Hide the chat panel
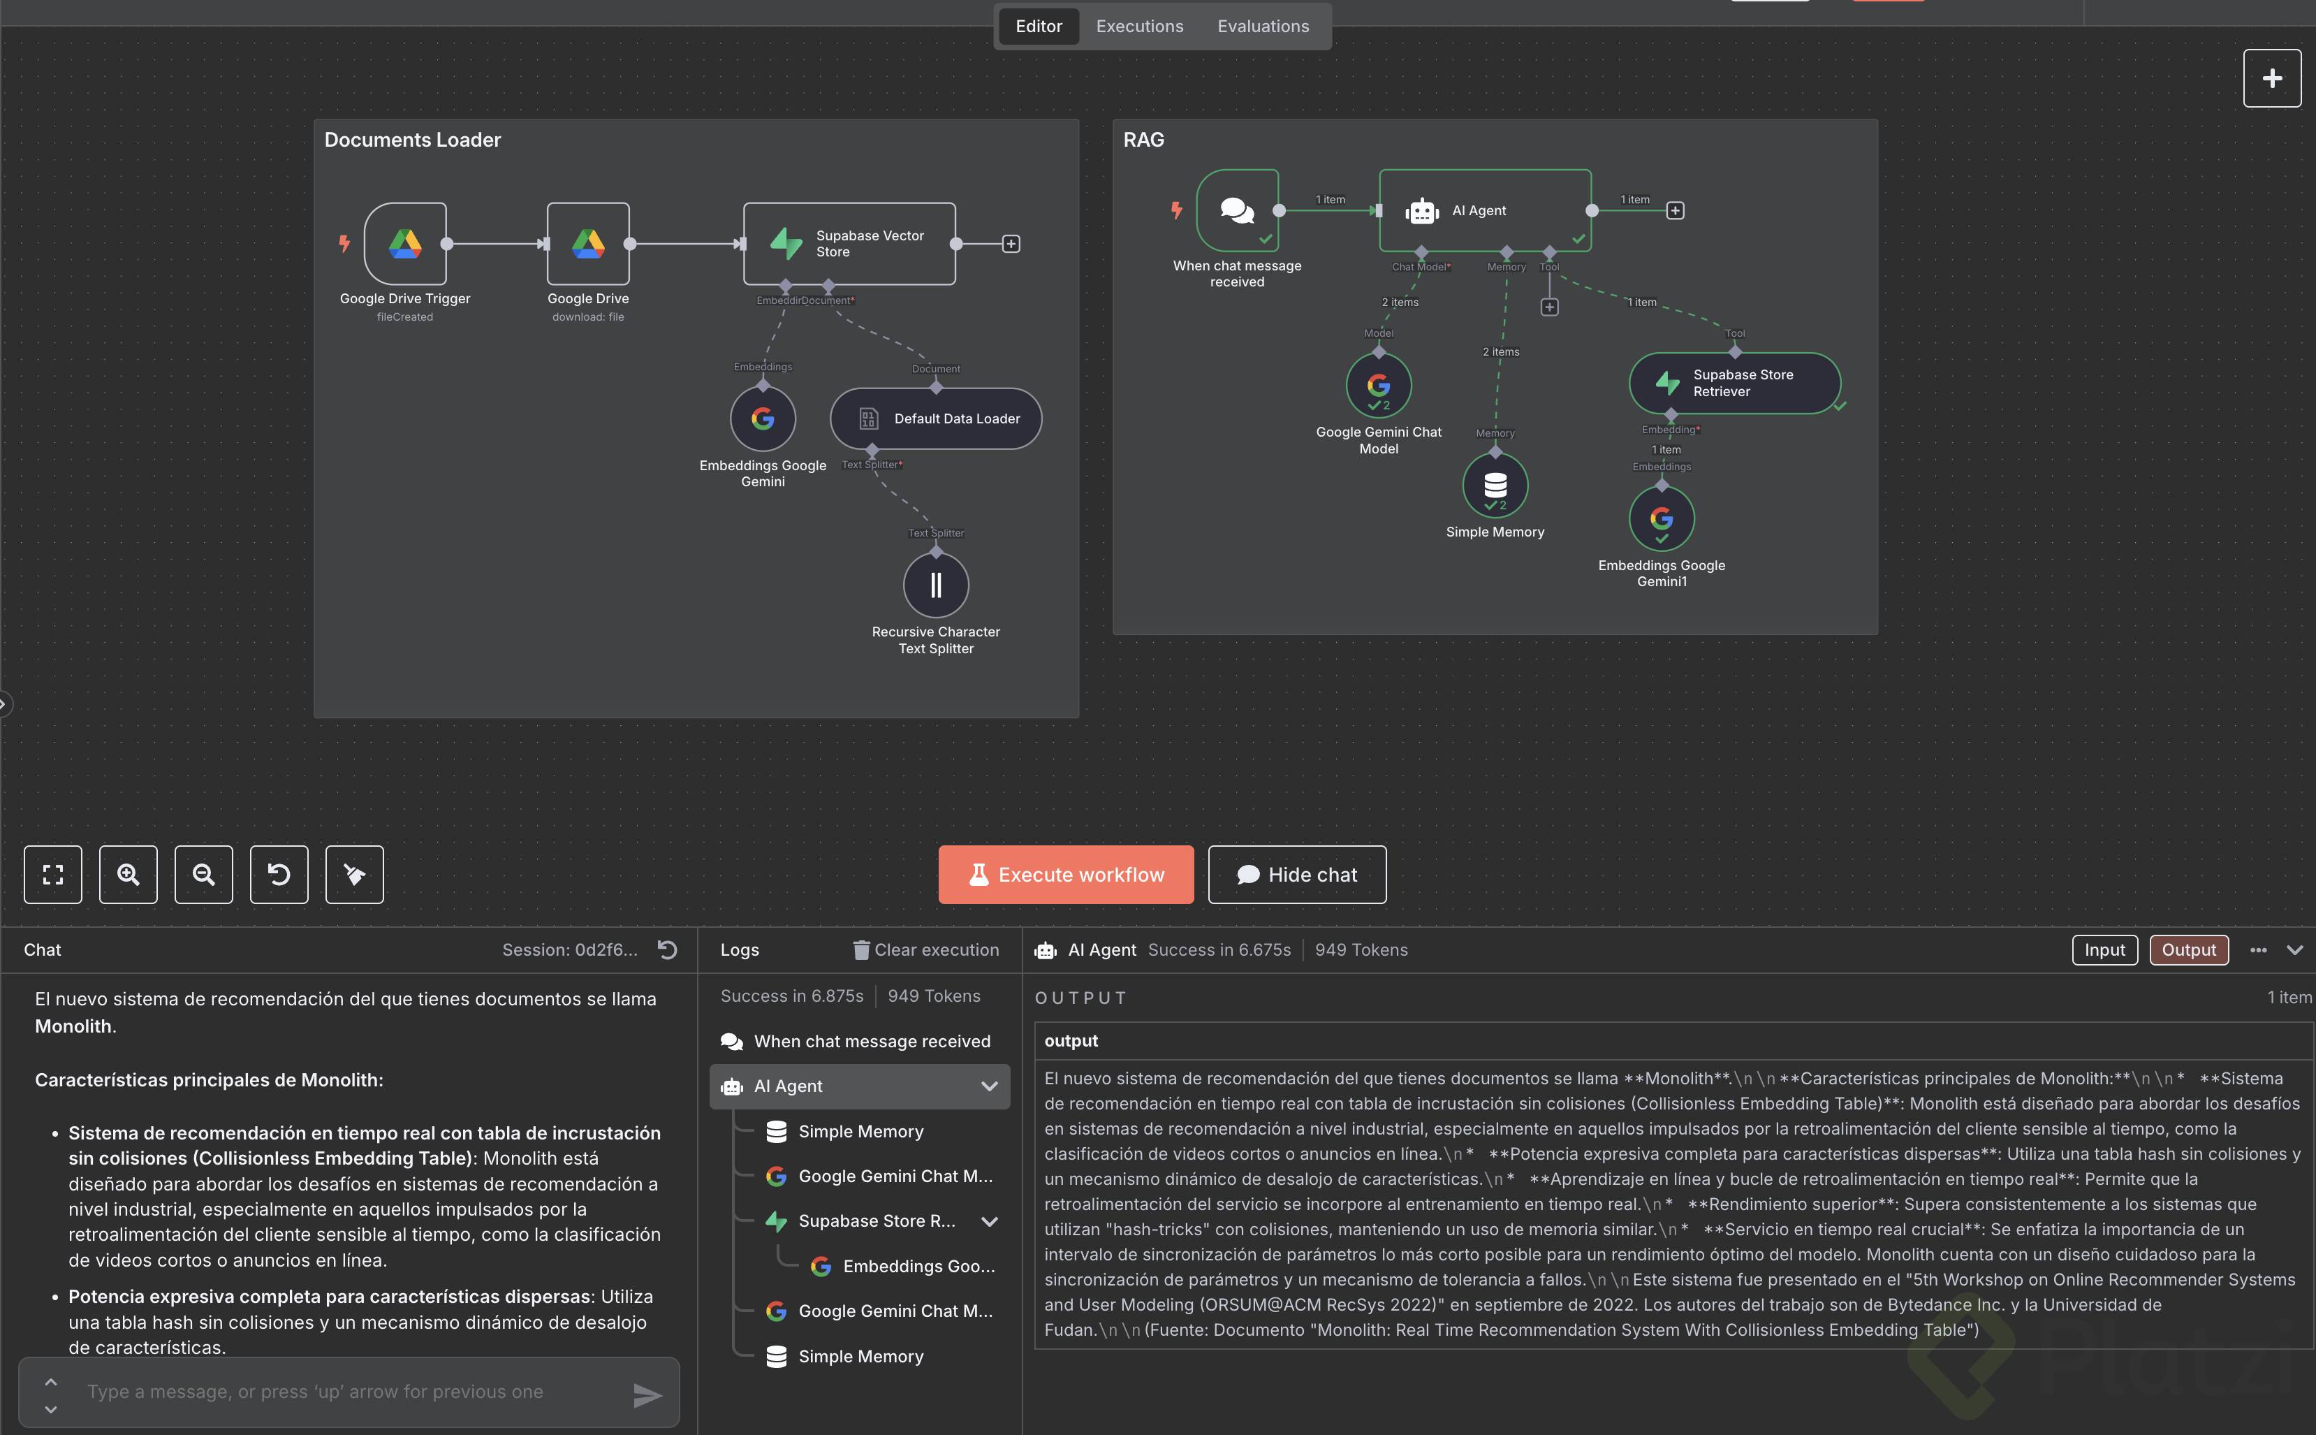Image resolution: width=2316 pixels, height=1435 pixels. pyautogui.click(x=1297, y=874)
